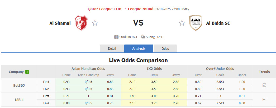The height and width of the screenshot is (108, 276).
Task: Select the Analysis tab
Action: pos(139,49)
